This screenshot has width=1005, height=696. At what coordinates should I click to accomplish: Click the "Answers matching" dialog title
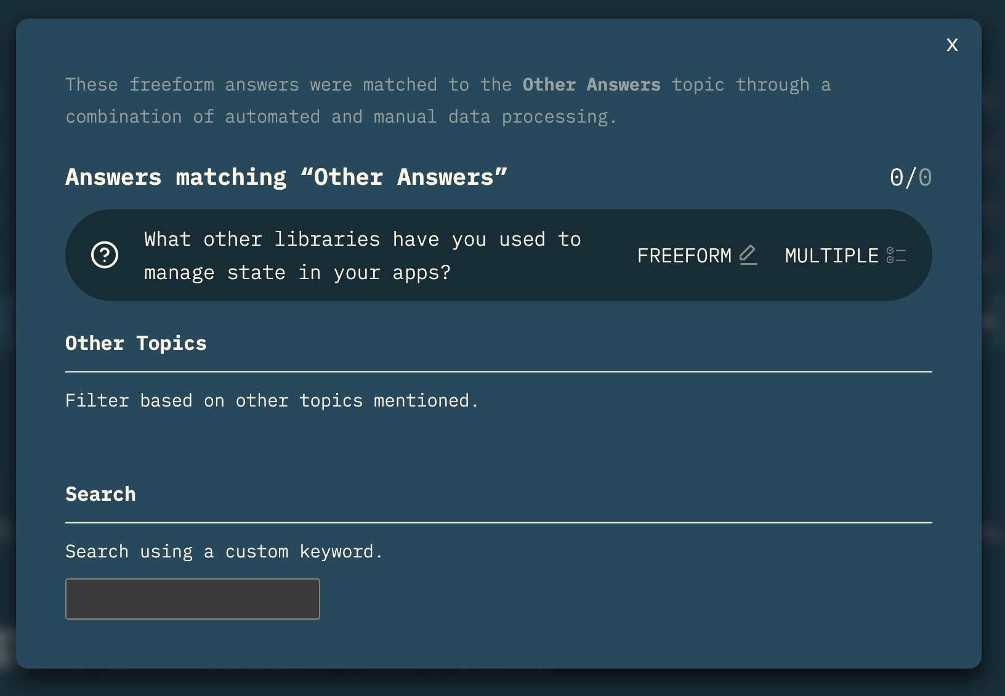(x=286, y=177)
